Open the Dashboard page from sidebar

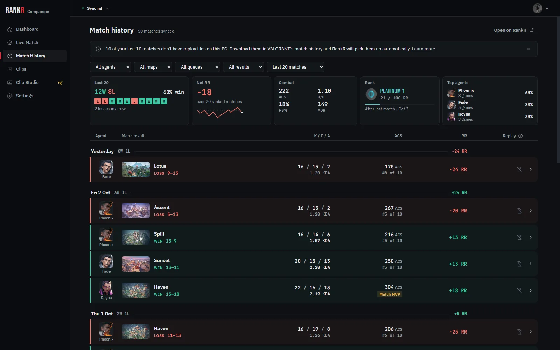coord(34,29)
